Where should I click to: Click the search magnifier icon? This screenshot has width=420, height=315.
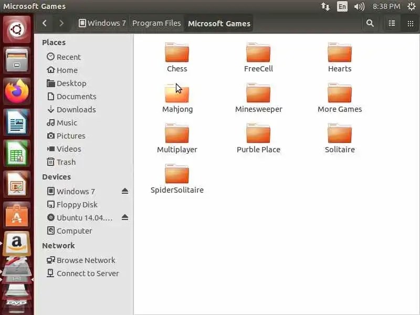click(370, 23)
